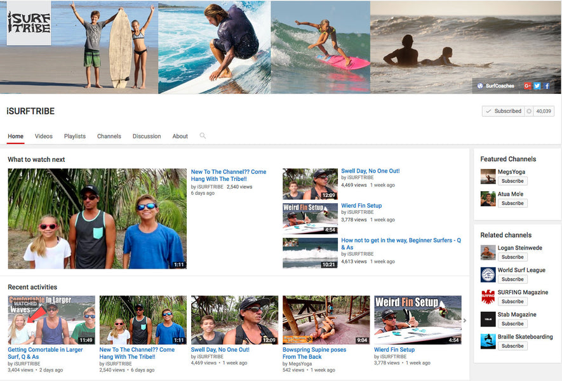Subscribe to SURFING Magazine
Image resolution: width=562 pixels, height=381 pixels.
pyautogui.click(x=512, y=302)
